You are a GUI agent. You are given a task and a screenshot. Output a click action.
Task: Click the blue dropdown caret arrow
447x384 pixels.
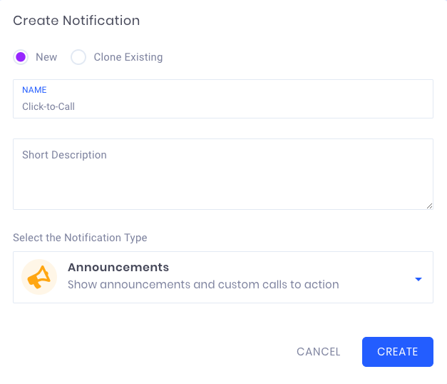click(x=418, y=279)
